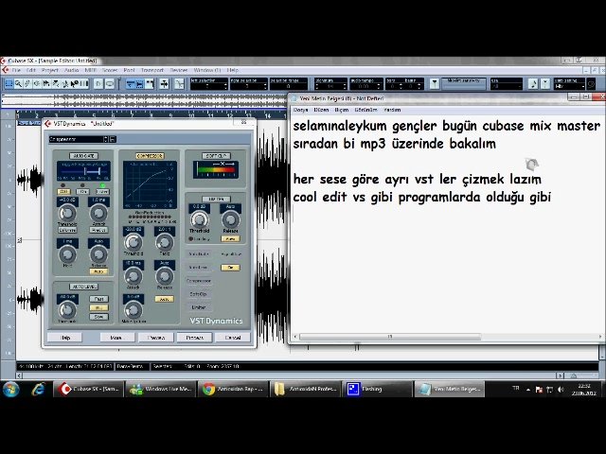The height and width of the screenshot is (454, 606).
Task: Open the dropdown arrow right of note icon
Action: (545, 83)
